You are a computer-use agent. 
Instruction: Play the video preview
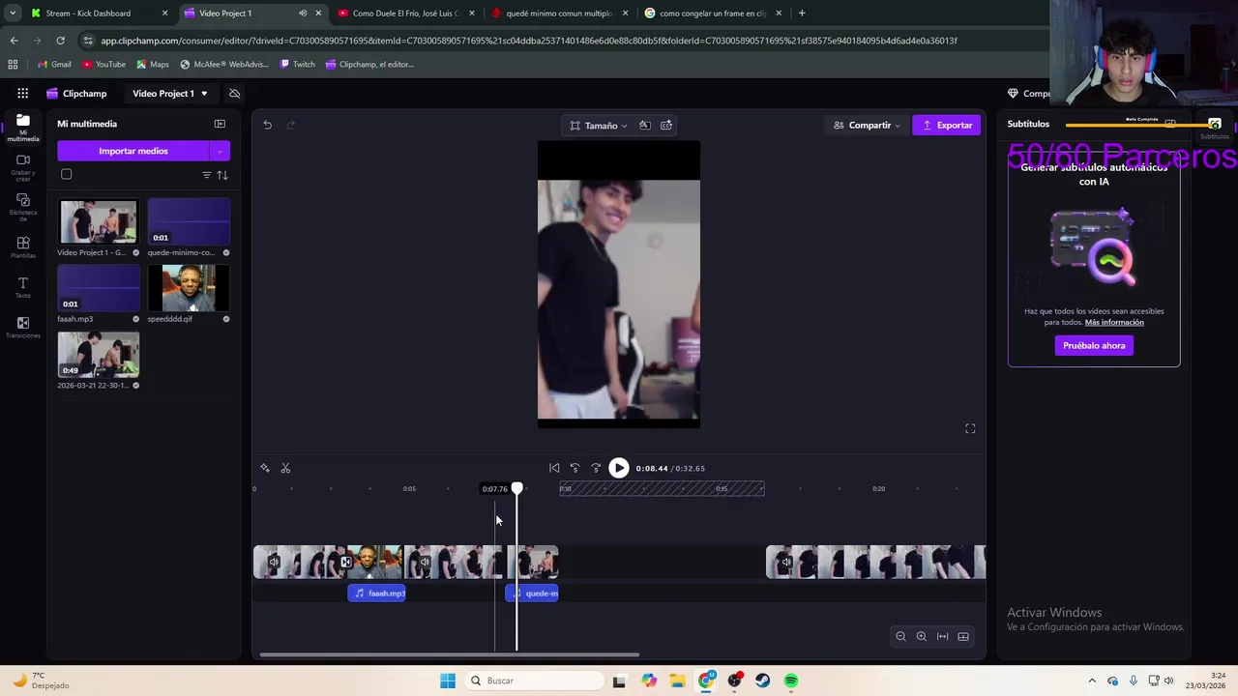(x=619, y=468)
